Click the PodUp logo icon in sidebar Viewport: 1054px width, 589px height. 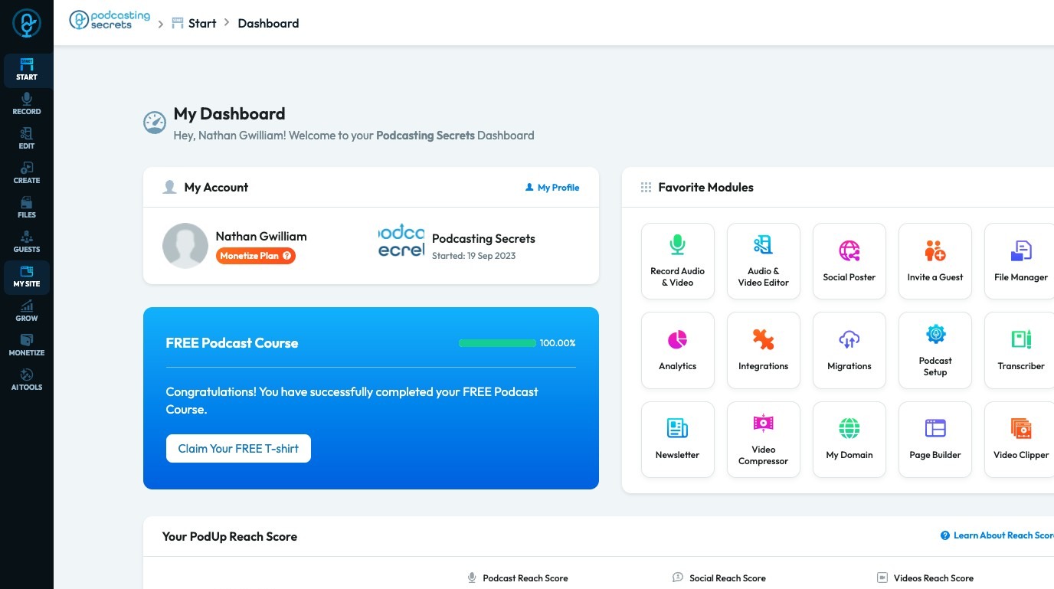point(27,23)
